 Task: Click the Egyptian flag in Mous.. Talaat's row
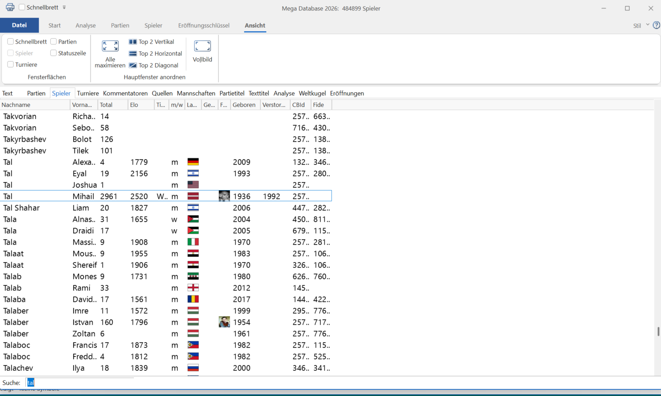193,253
